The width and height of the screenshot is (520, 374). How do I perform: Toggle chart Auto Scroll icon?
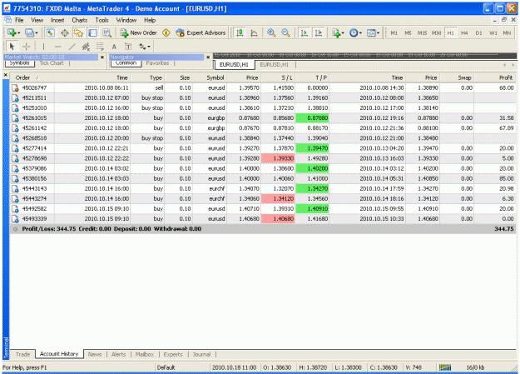coord(304,32)
